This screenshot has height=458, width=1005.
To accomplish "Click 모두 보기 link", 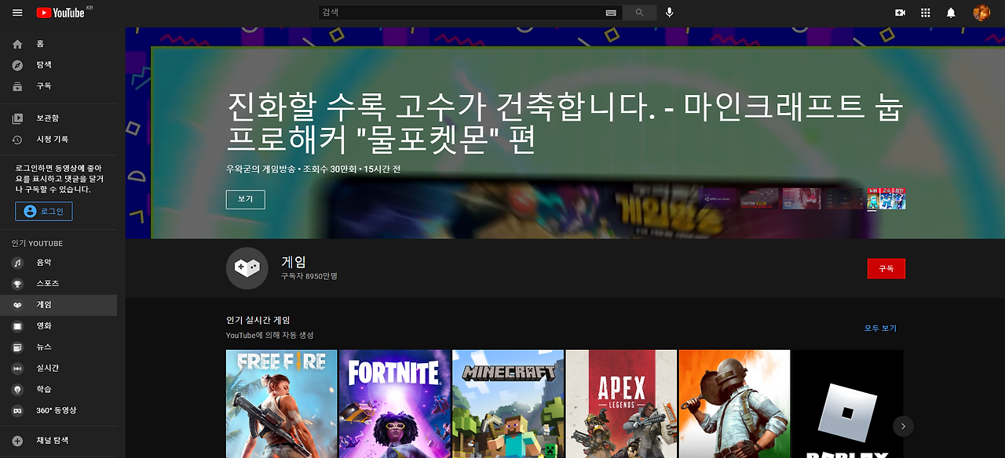I will pyautogui.click(x=880, y=329).
